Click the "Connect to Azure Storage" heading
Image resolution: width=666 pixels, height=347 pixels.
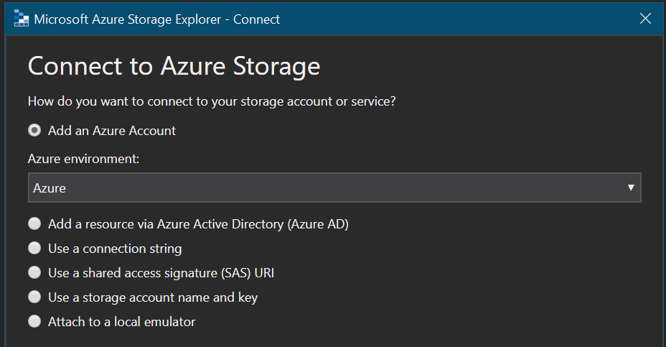pos(174,67)
